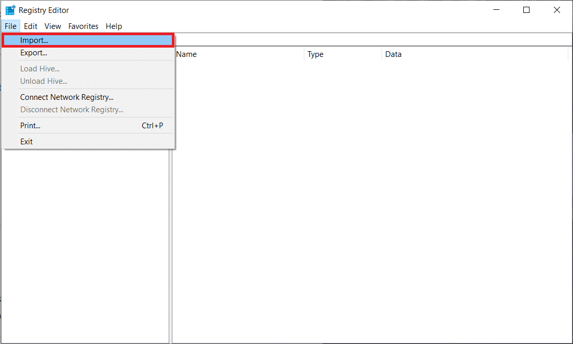573x344 pixels.
Task: Select the Export... menu entry
Action: pos(34,53)
